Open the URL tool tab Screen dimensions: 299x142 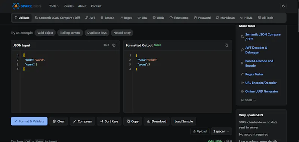142,18
